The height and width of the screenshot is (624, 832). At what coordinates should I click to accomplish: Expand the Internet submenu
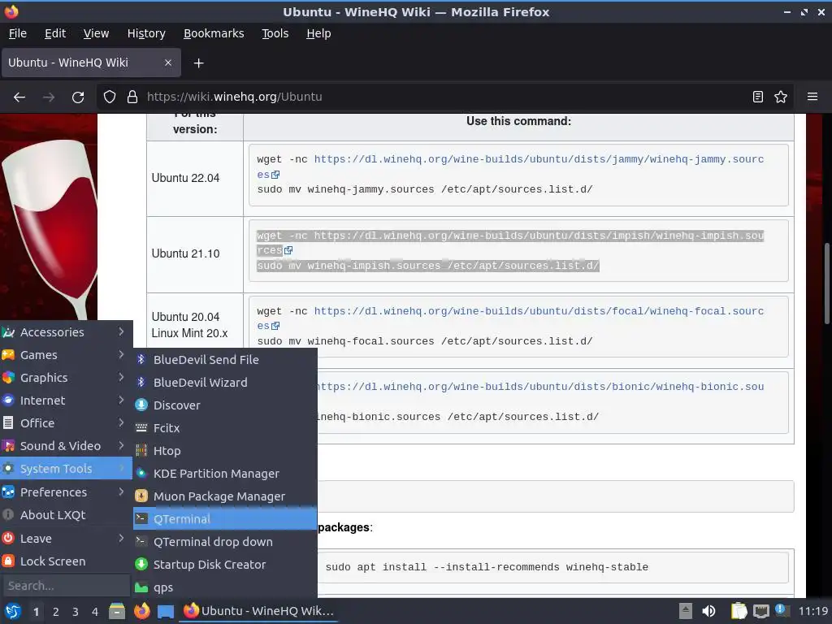tap(66, 401)
